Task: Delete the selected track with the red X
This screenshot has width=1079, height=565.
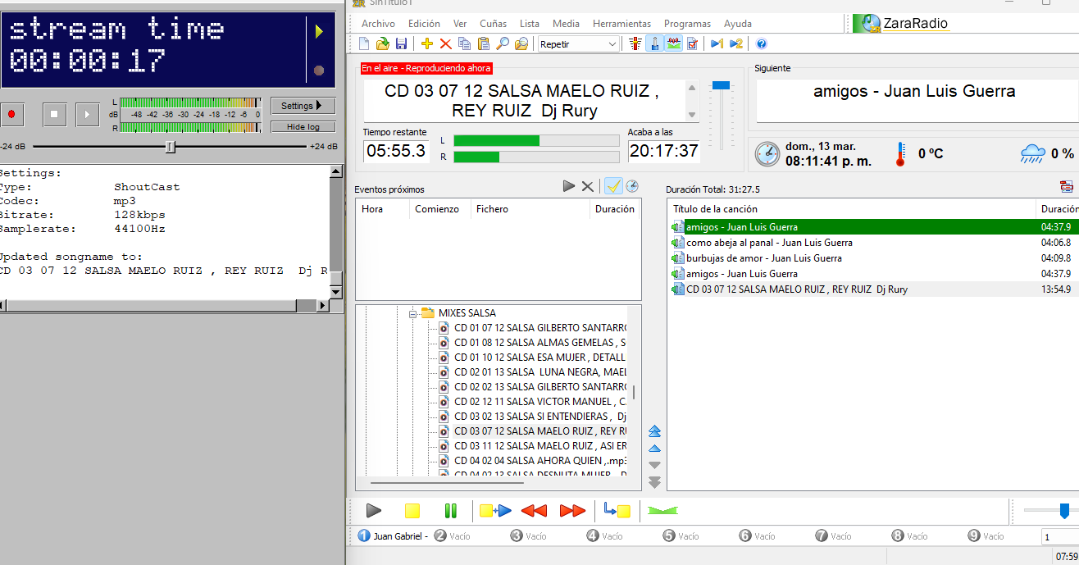Action: point(446,43)
